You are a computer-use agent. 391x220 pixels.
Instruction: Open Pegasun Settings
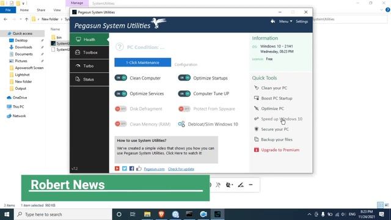tap(302, 21)
